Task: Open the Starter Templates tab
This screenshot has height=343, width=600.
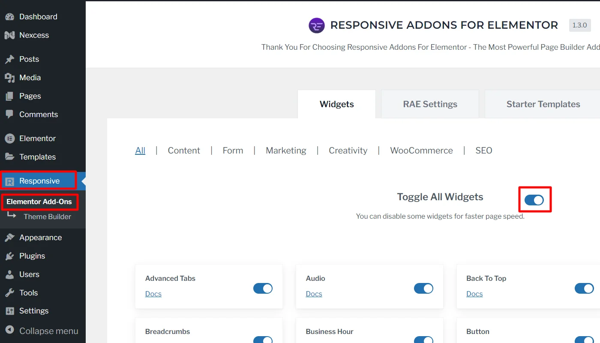Action: click(x=543, y=103)
